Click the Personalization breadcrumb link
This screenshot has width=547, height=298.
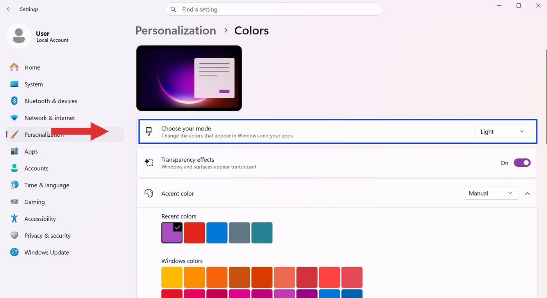coord(175,30)
